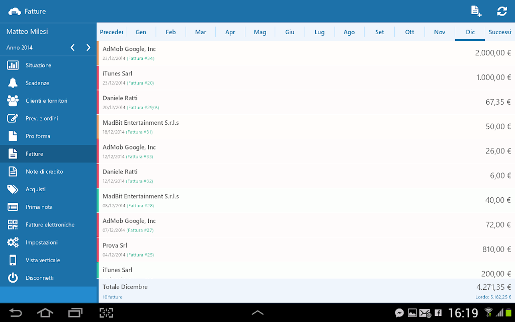Viewport: 515px width, 322px height.
Task: Click the Note di credito icon
Action: pyautogui.click(x=13, y=172)
